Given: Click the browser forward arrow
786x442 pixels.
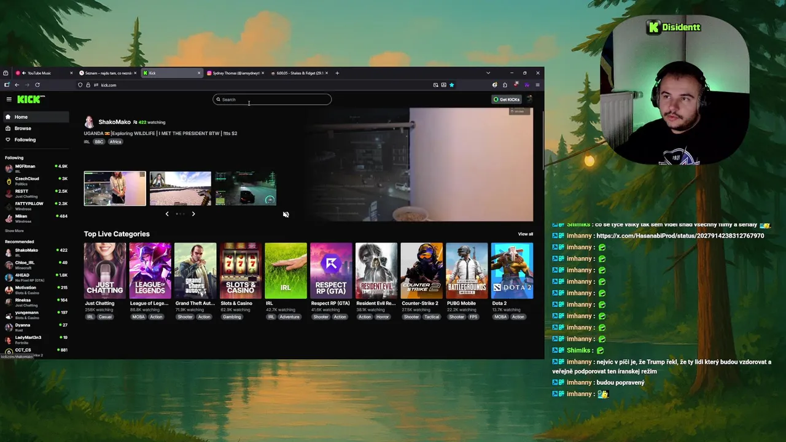Looking at the screenshot, I should click(27, 85).
